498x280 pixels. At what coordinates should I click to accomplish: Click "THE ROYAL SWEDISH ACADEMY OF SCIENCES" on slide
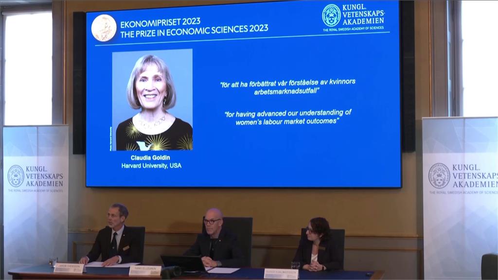tap(353, 29)
